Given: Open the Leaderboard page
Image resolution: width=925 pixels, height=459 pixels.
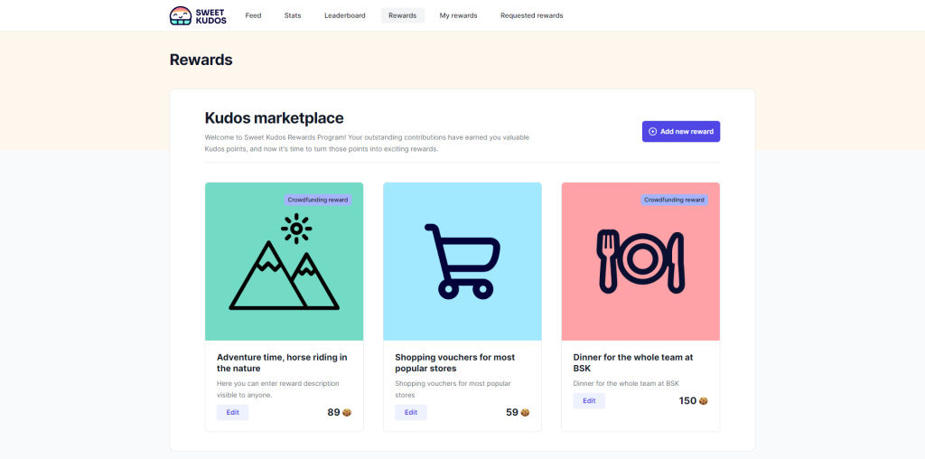Looking at the screenshot, I should (345, 15).
